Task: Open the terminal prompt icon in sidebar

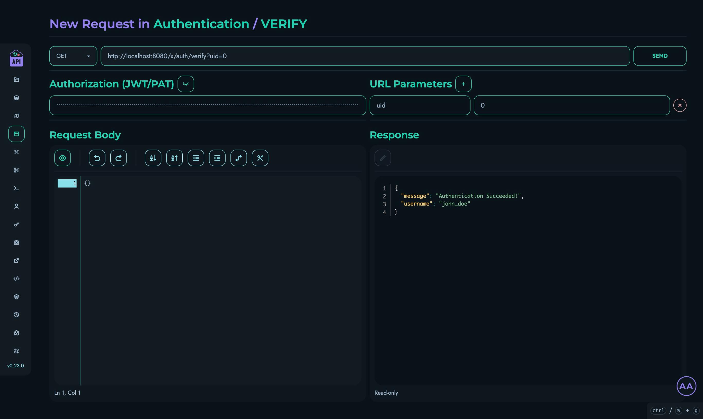Action: point(16,188)
